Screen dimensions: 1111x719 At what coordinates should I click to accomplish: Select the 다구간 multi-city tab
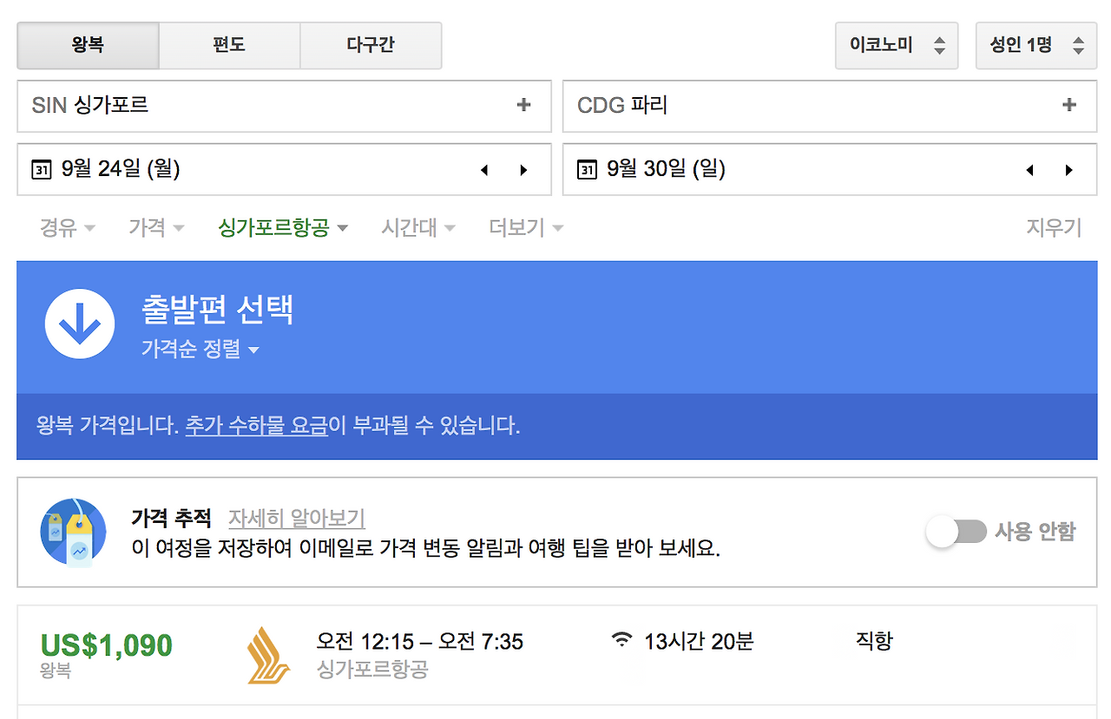pyautogui.click(x=371, y=45)
